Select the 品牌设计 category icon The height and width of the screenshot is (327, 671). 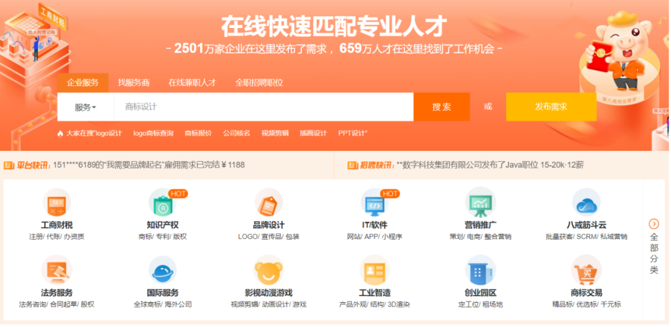point(268,203)
